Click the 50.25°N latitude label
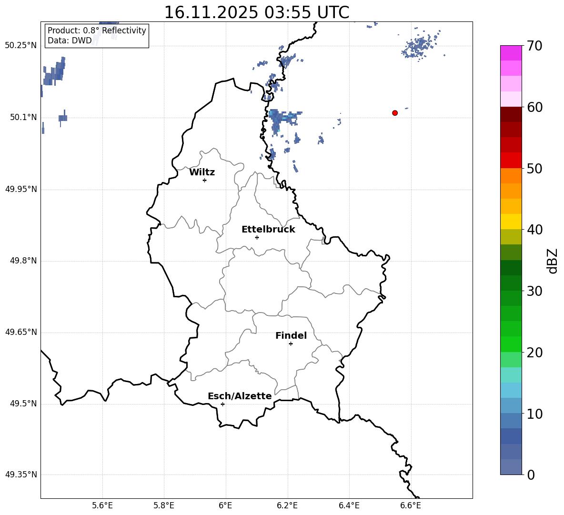This screenshot has height=515, width=564. 21,46
